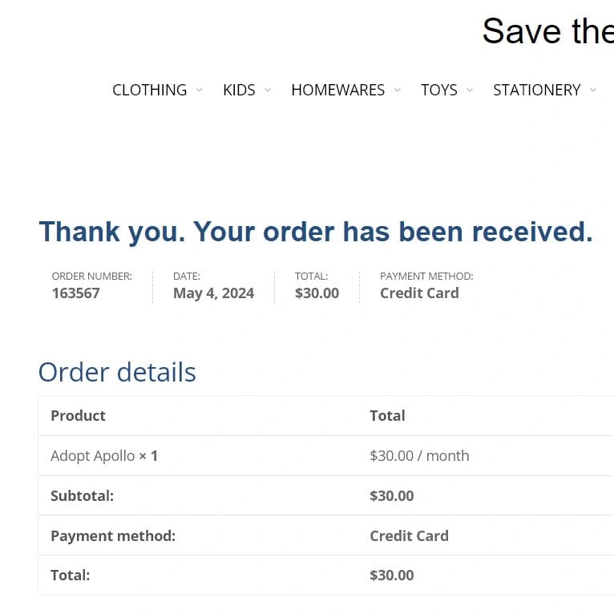Click the $30.00 total in the order summary
The height and width of the screenshot is (614, 614).
[x=317, y=293]
